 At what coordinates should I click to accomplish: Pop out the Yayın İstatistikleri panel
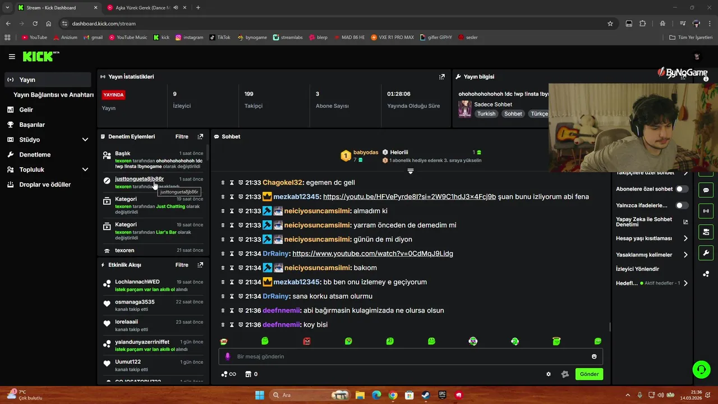coord(442,77)
